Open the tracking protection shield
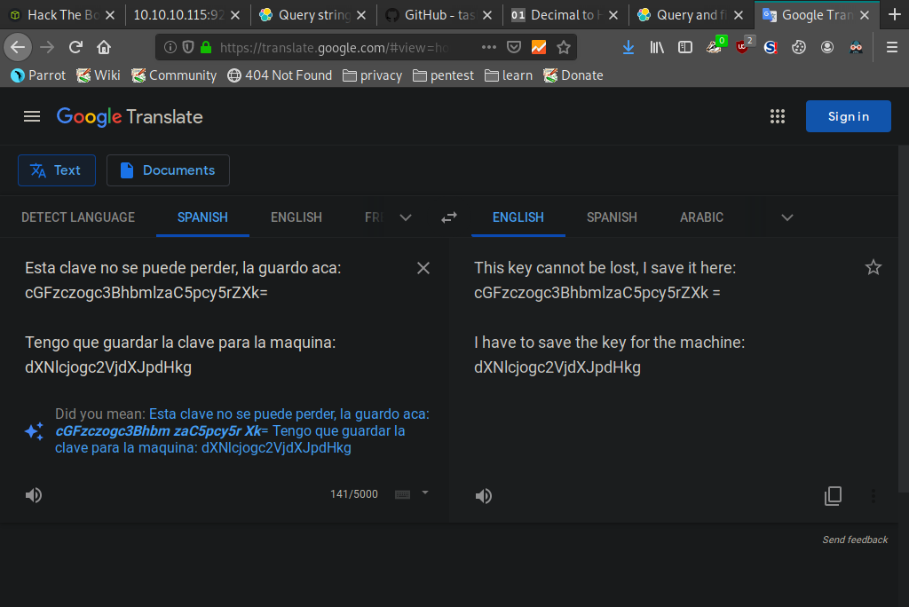The image size is (909, 607). coord(188,47)
